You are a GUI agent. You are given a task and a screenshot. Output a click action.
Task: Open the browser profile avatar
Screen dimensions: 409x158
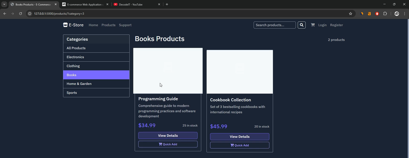(x=397, y=14)
